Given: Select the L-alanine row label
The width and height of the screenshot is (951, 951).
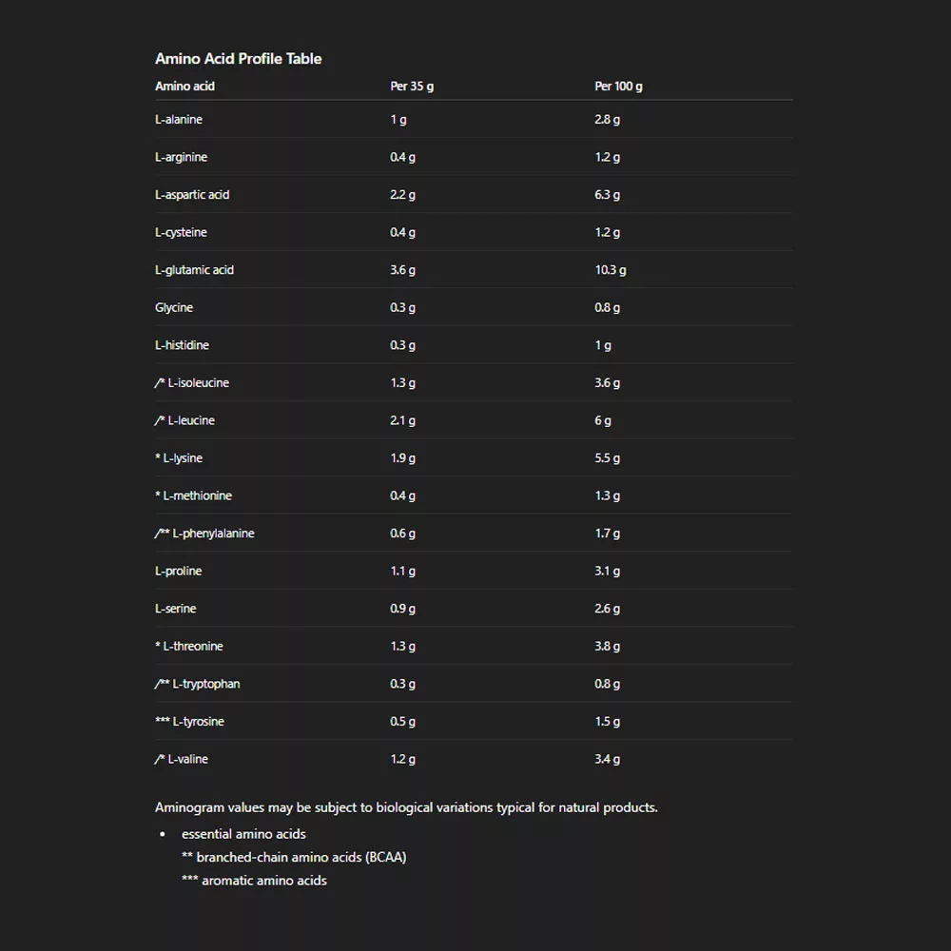Looking at the screenshot, I should tap(179, 120).
